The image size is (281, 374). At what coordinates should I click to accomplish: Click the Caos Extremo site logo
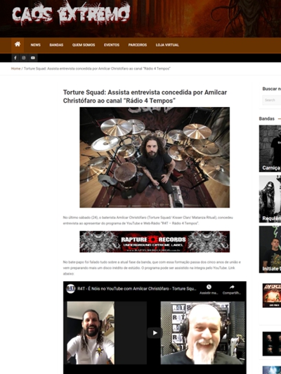71,14
